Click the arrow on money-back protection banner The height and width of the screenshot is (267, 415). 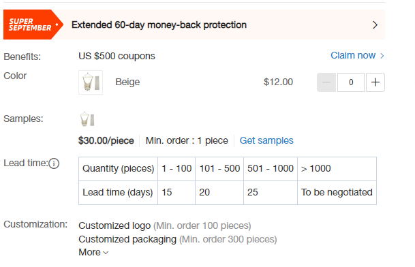[375, 25]
